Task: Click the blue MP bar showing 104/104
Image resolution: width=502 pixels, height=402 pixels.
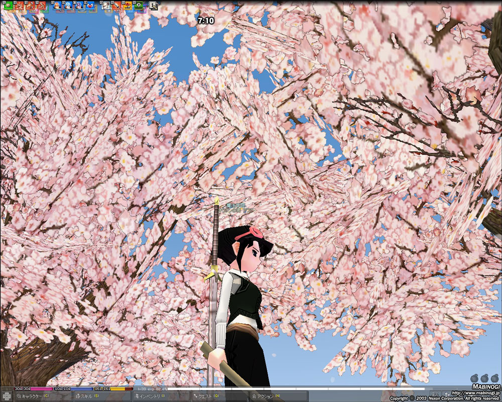Action: point(73,389)
